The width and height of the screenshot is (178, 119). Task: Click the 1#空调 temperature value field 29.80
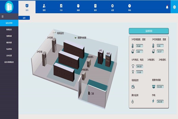(x=140, y=46)
